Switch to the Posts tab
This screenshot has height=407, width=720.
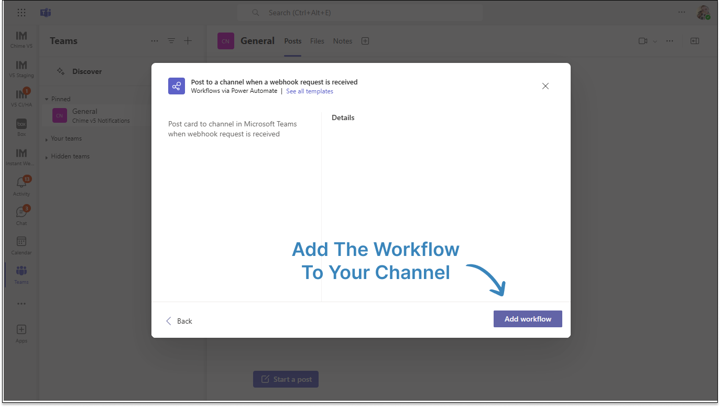[293, 41]
